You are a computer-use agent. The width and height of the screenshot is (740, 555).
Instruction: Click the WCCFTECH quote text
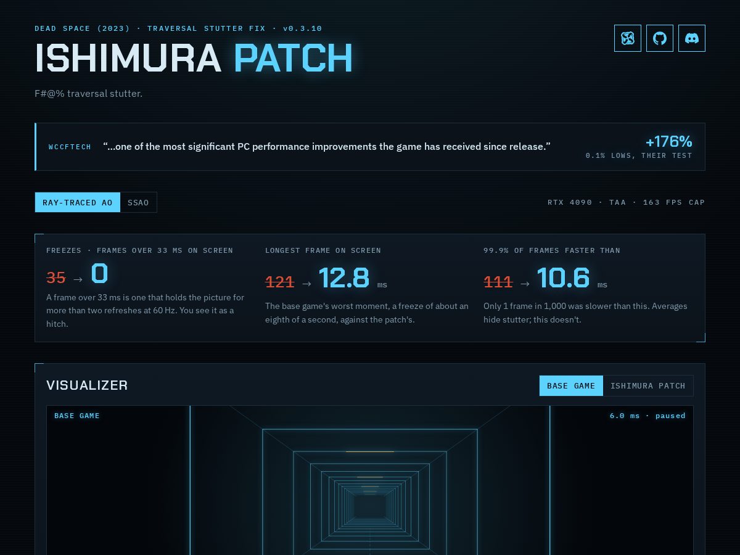tap(327, 147)
